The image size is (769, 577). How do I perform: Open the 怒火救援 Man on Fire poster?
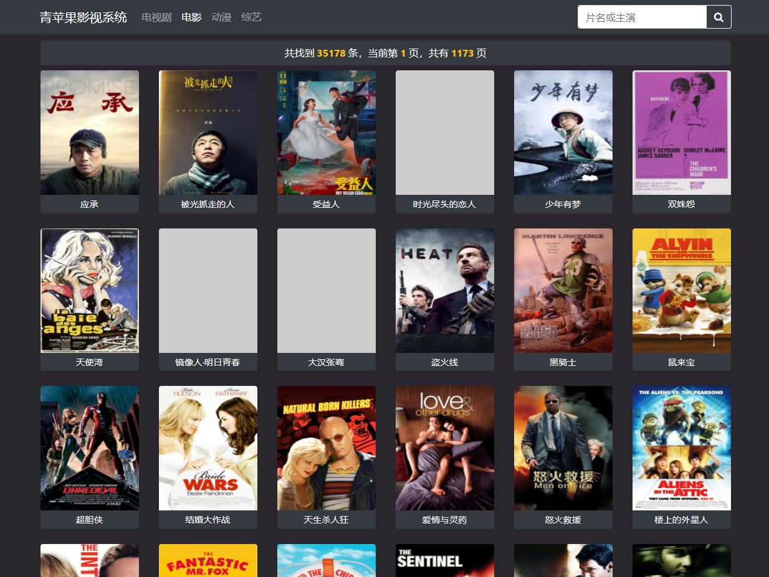coord(563,448)
